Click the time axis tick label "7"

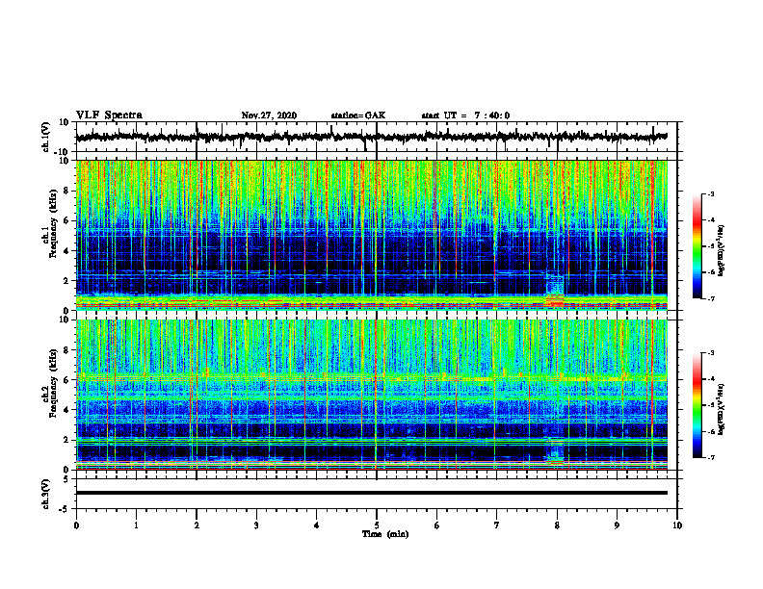(x=497, y=525)
